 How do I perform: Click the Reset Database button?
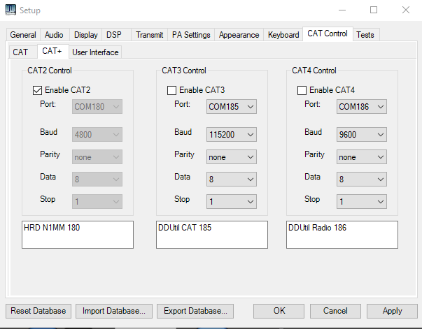pos(38,311)
